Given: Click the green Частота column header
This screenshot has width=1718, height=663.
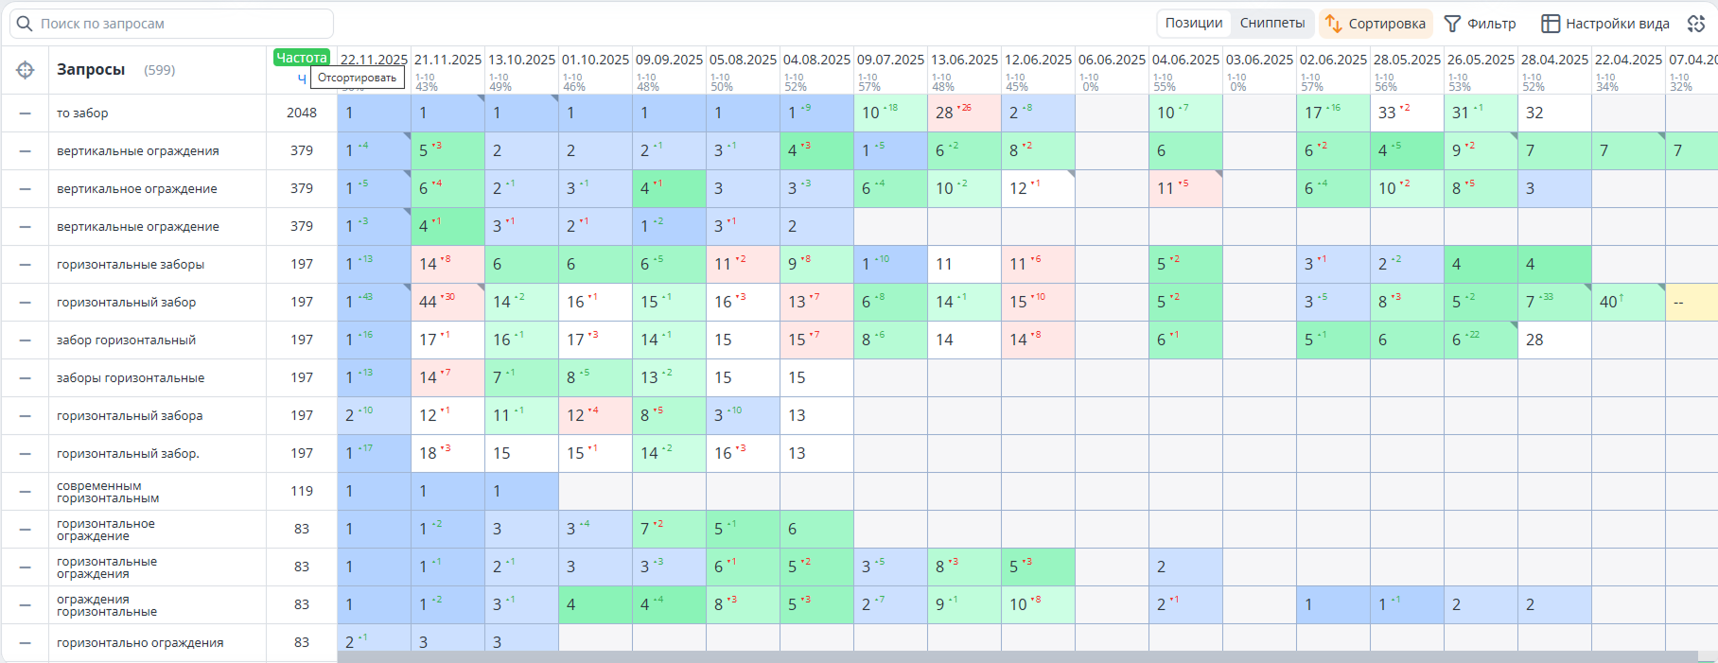Looking at the screenshot, I should (x=302, y=58).
